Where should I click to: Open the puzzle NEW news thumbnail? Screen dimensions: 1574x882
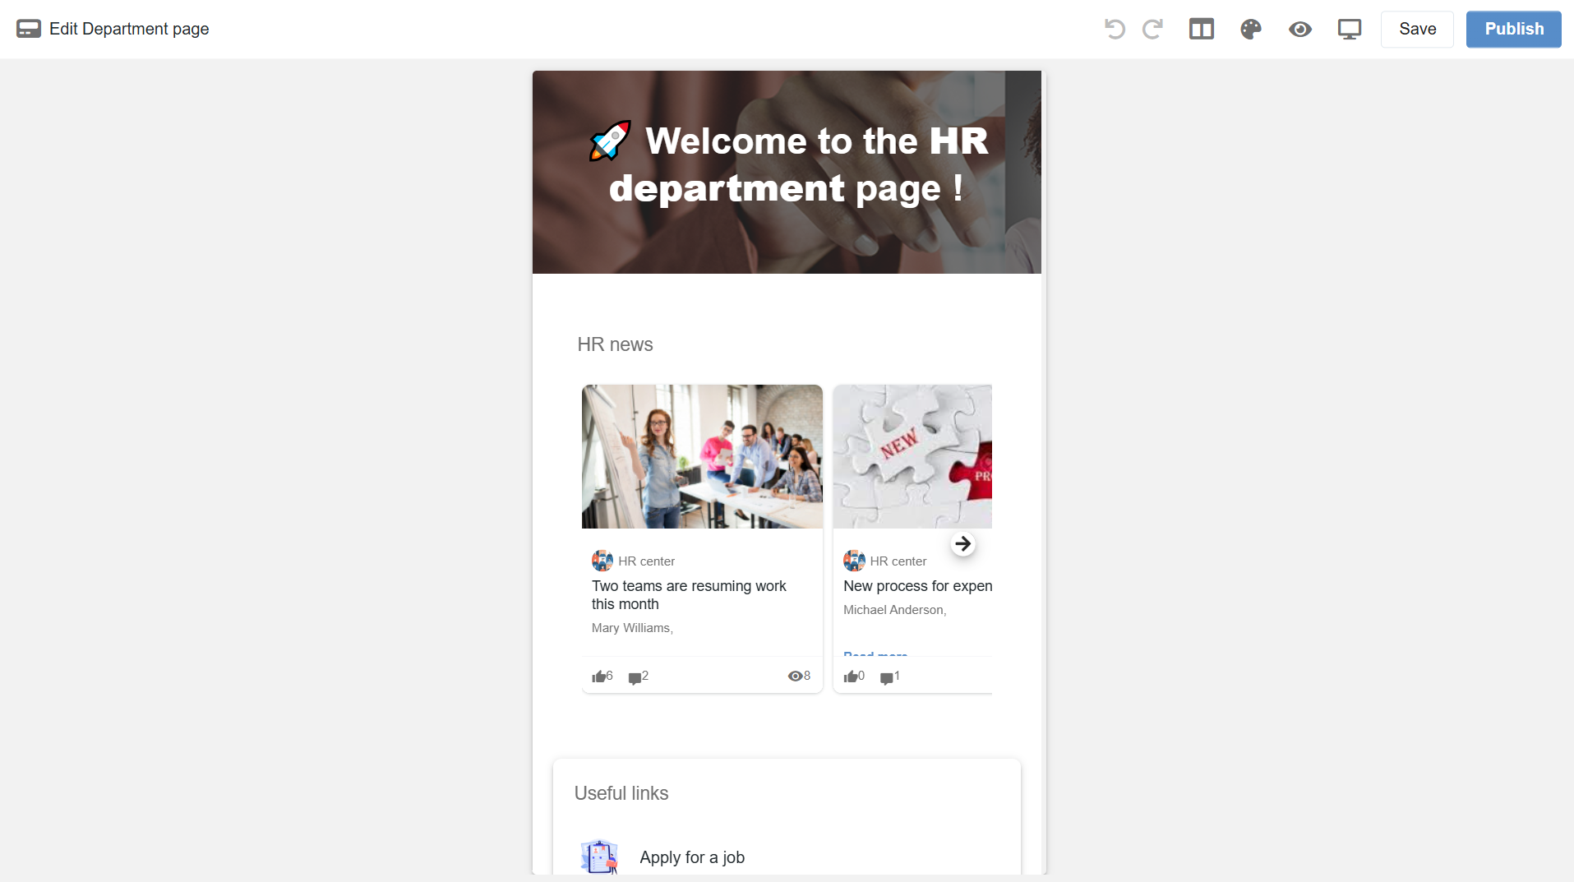coord(912,456)
